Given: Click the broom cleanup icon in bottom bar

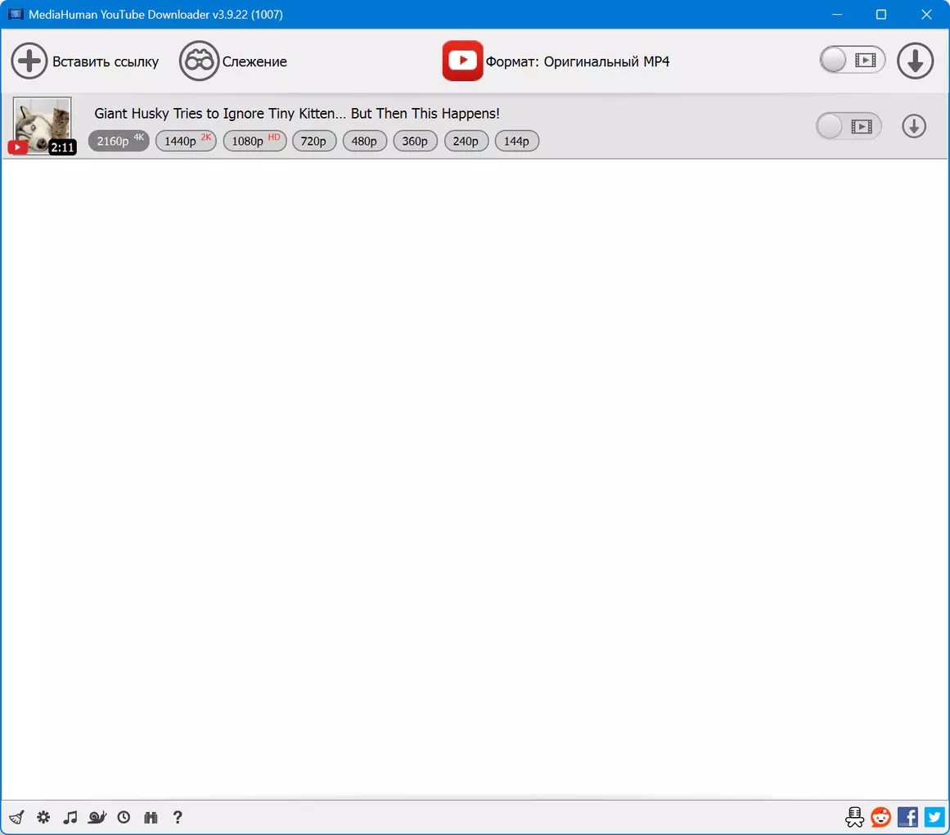Looking at the screenshot, I should pos(17,818).
